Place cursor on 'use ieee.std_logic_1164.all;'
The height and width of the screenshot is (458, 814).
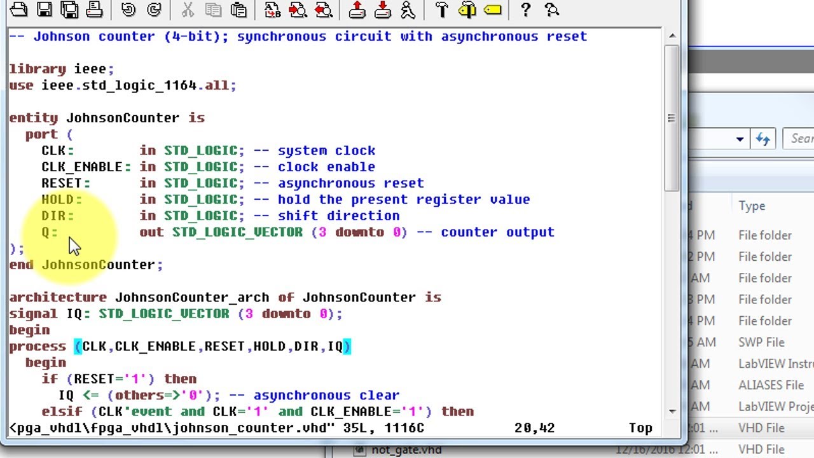123,85
